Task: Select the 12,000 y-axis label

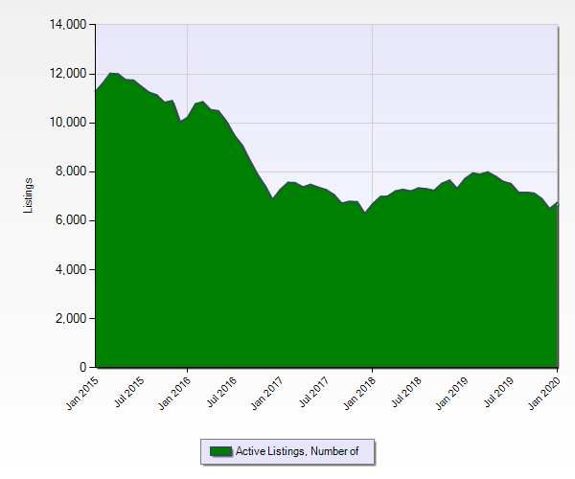Action: click(67, 74)
